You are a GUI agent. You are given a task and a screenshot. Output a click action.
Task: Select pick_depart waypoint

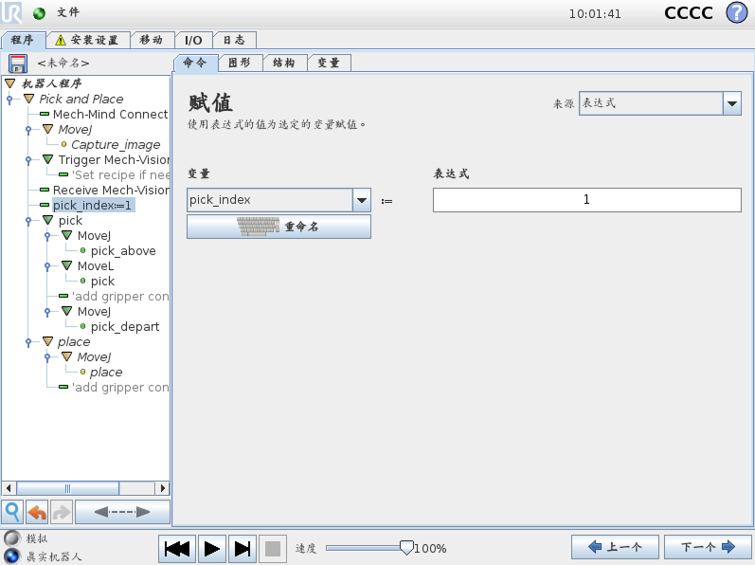point(125,326)
